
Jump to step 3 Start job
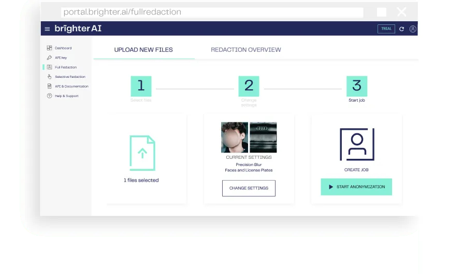tap(356, 86)
